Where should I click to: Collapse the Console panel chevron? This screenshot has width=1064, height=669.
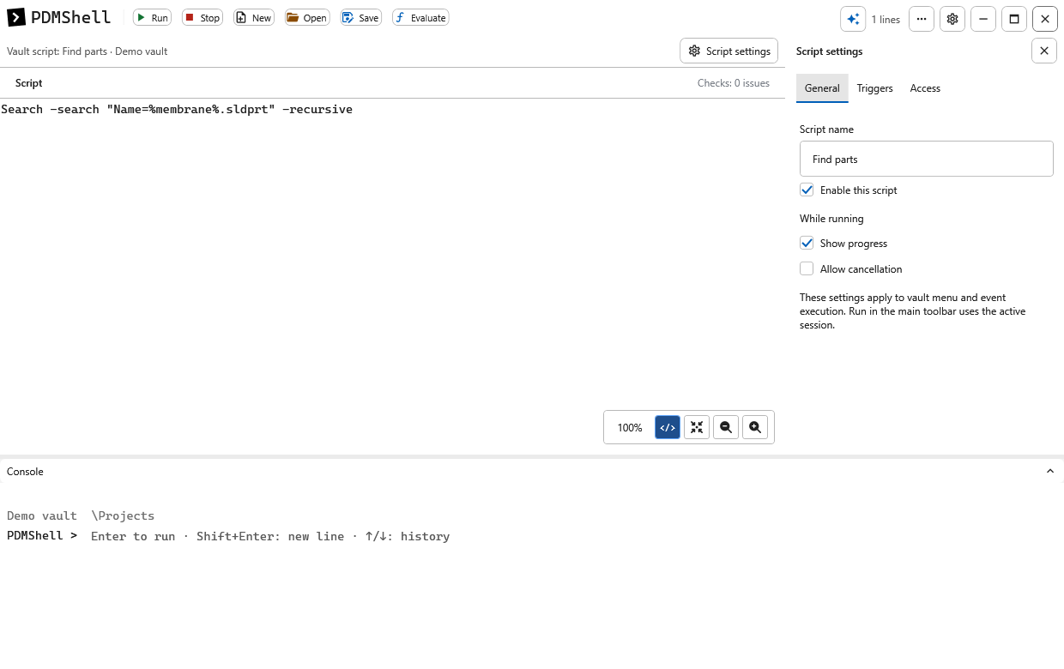pyautogui.click(x=1050, y=471)
